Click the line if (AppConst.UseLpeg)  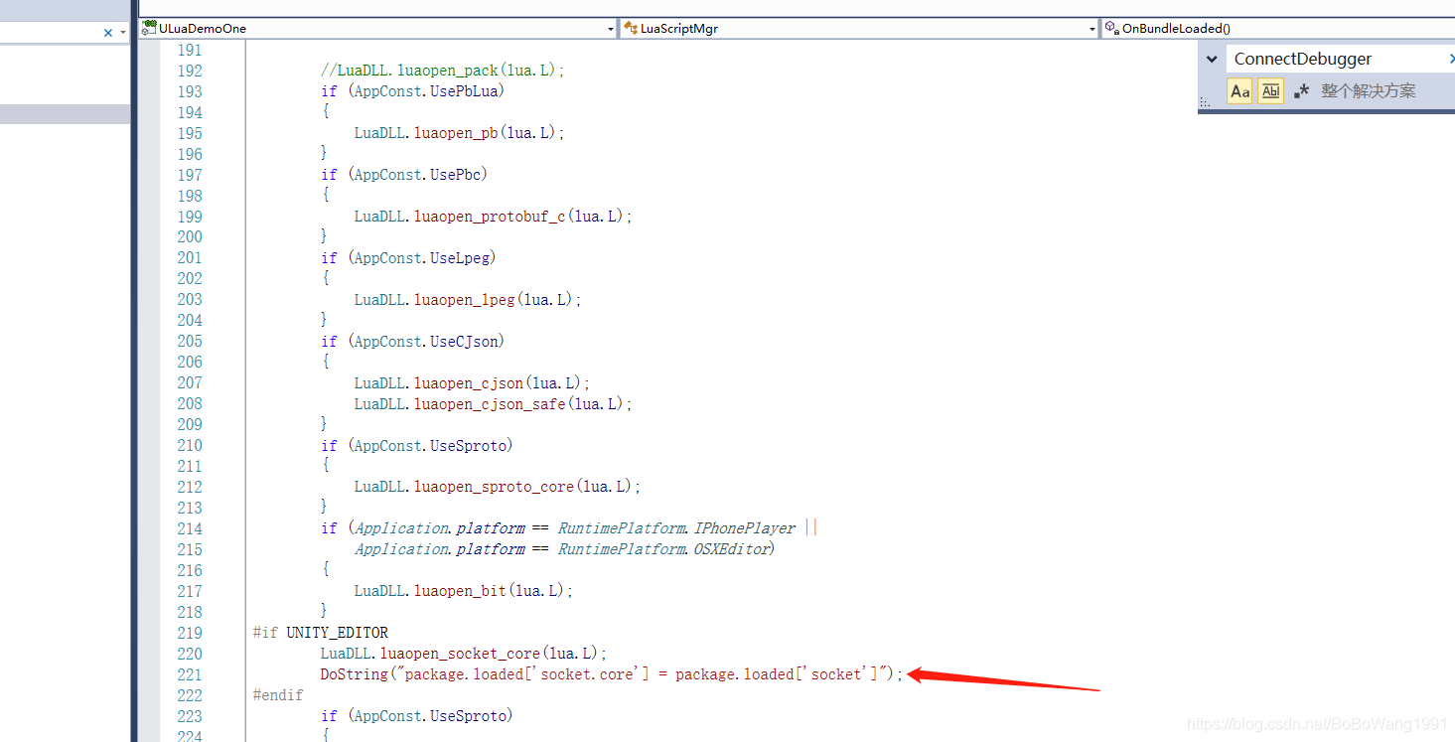coord(408,258)
